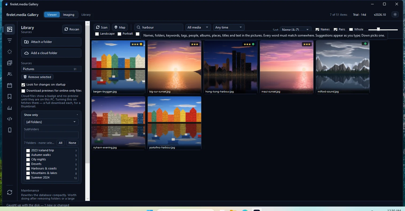
Task: Check the City nights folder
Action: (x=28, y=160)
